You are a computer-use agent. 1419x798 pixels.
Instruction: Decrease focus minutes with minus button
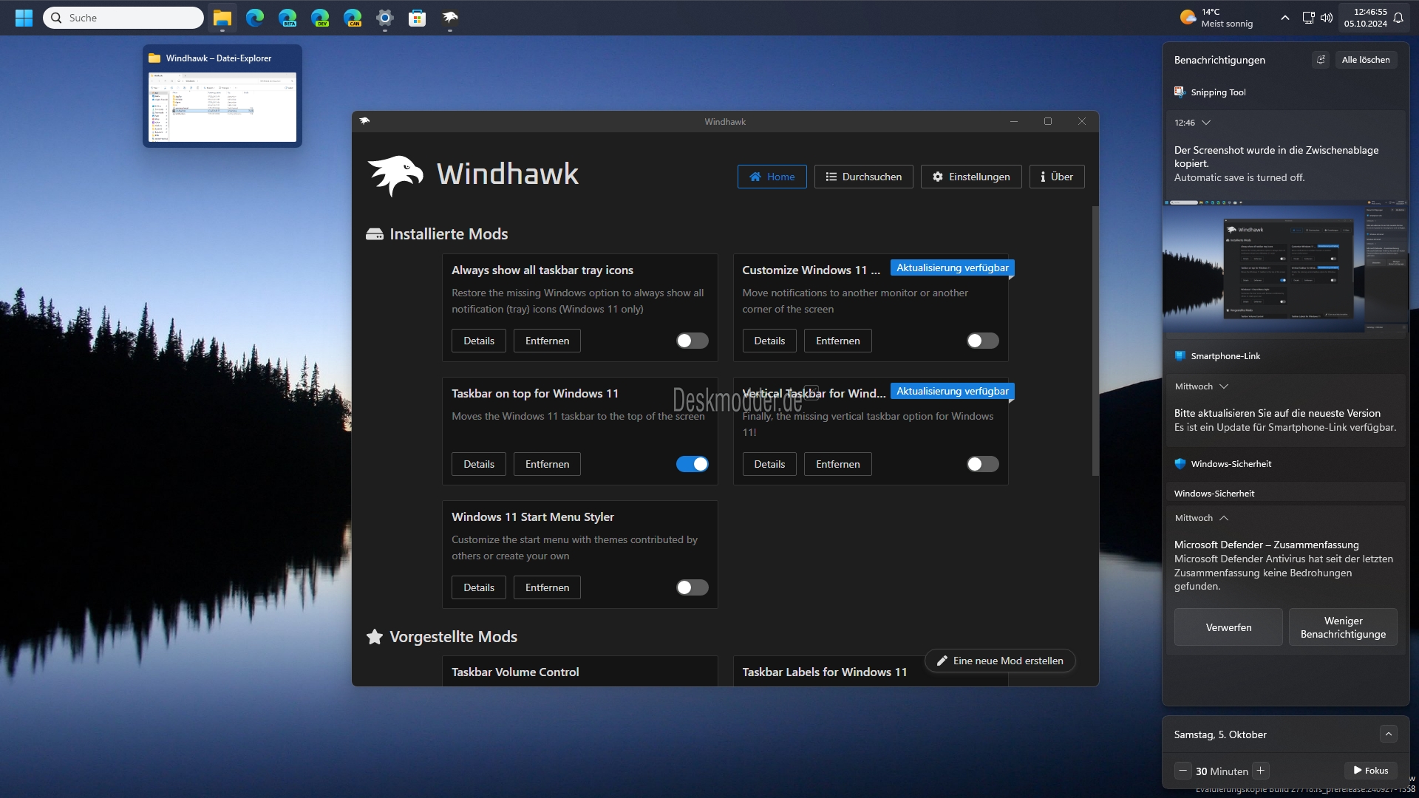point(1182,771)
